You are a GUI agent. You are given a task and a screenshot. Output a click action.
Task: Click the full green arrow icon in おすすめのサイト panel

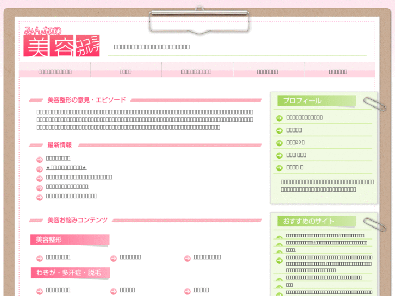point(279,261)
